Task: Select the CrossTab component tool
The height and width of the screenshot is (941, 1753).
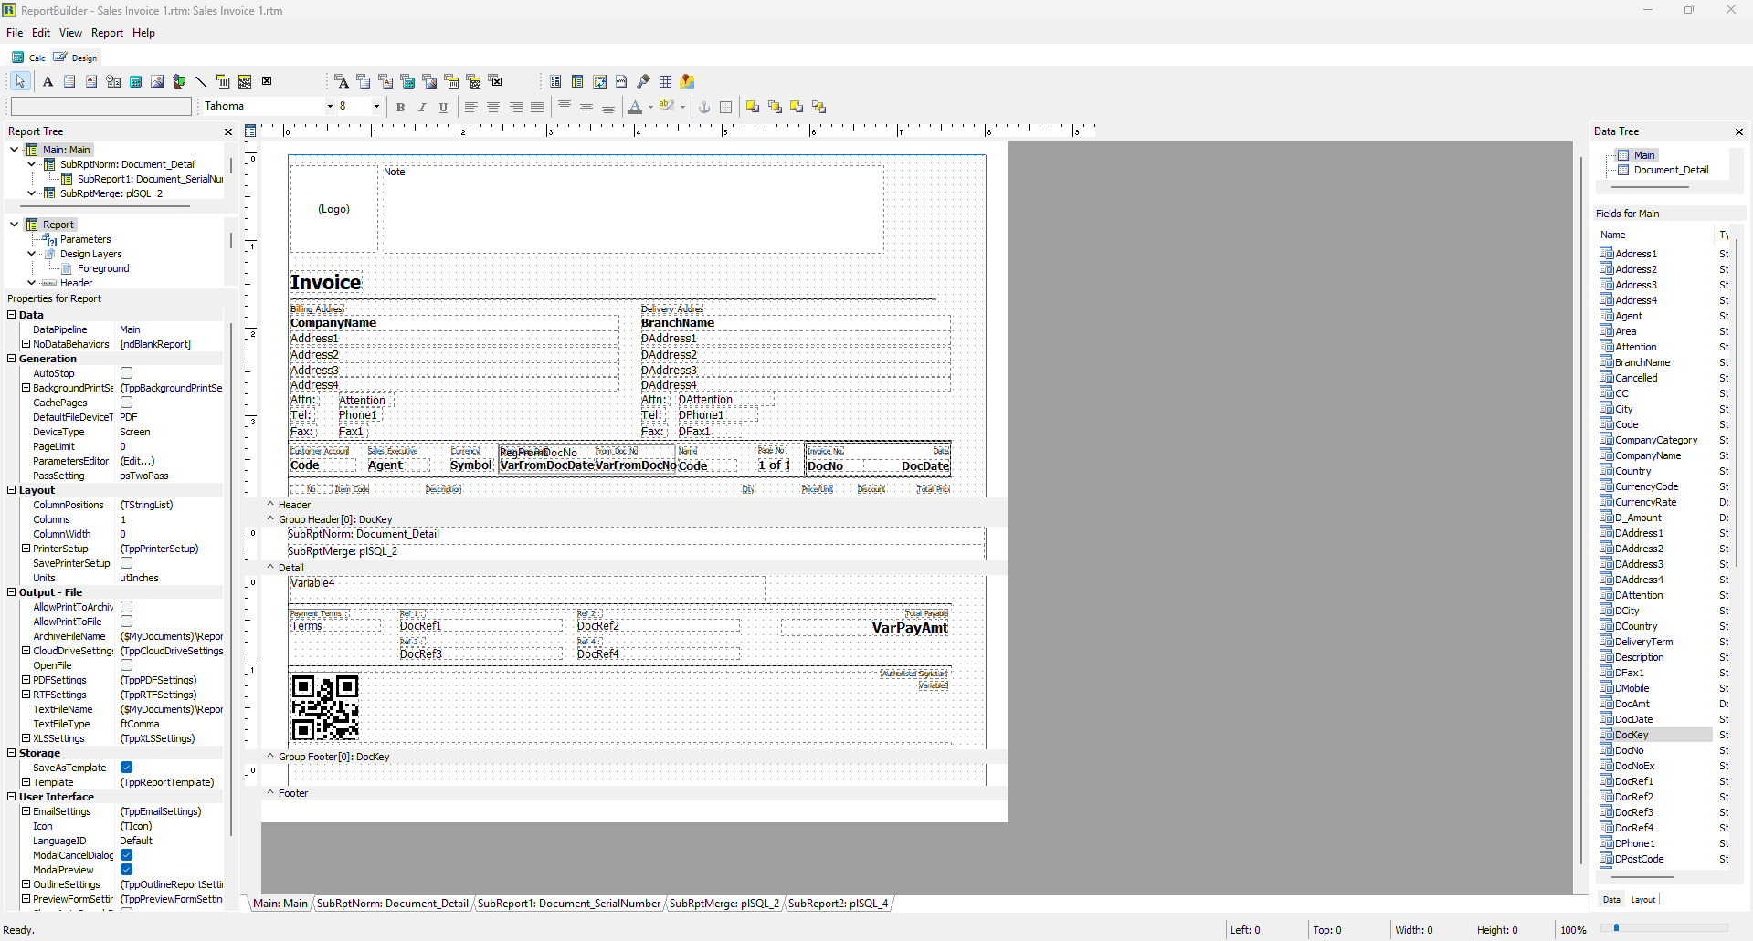Action: [599, 81]
